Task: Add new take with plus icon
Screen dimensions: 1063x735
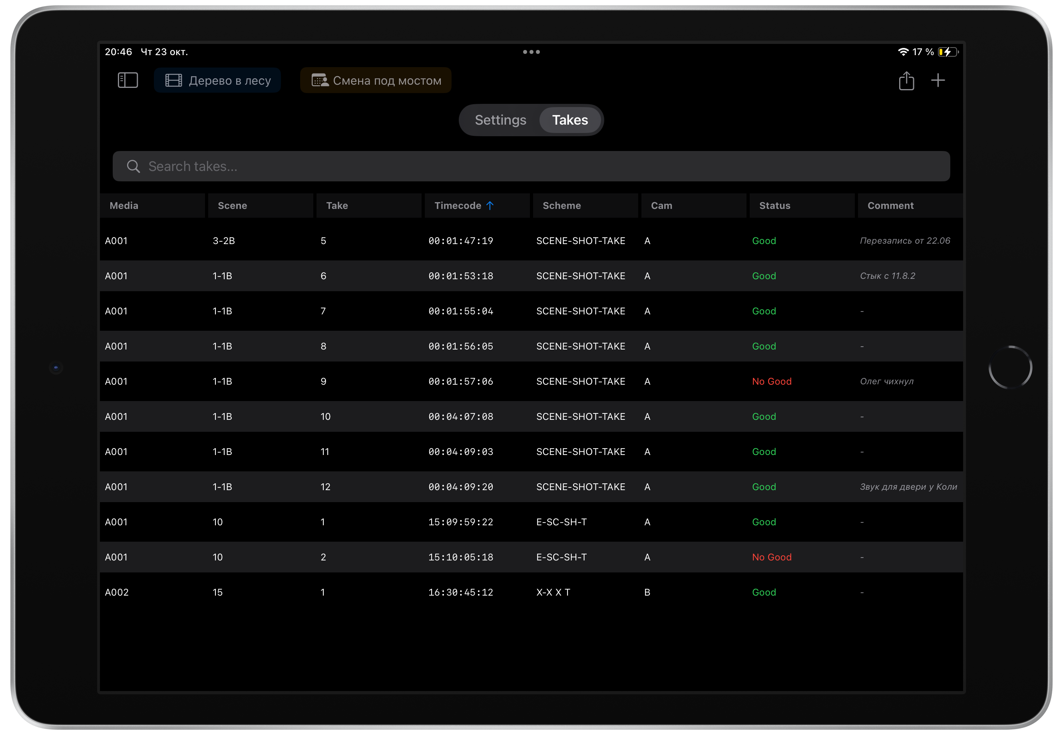Action: coord(938,81)
